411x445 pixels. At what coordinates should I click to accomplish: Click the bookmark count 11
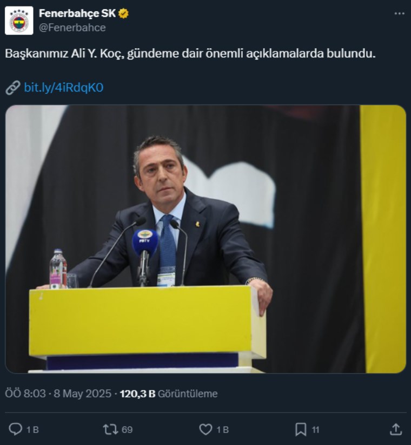click(315, 430)
